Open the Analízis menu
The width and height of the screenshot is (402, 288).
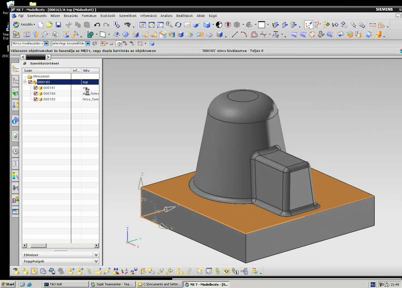[x=167, y=16]
